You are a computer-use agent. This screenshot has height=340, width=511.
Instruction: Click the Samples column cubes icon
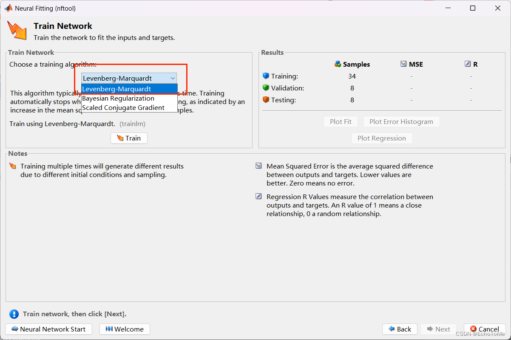coord(338,65)
